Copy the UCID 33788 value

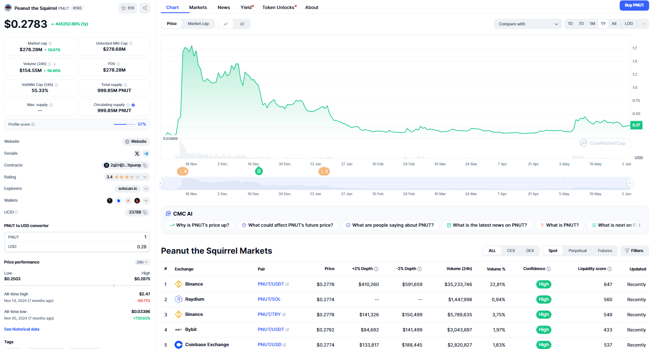point(145,212)
